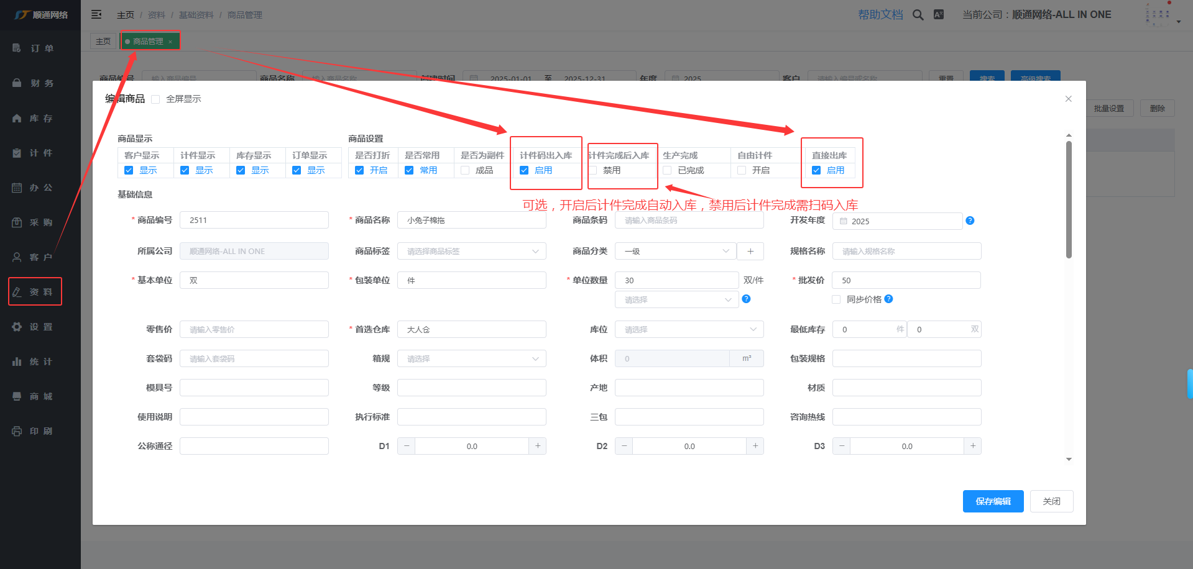Screen dimensions: 1193x569
Task: Enable the 全屏显示 checkbox
Action: click(x=156, y=99)
